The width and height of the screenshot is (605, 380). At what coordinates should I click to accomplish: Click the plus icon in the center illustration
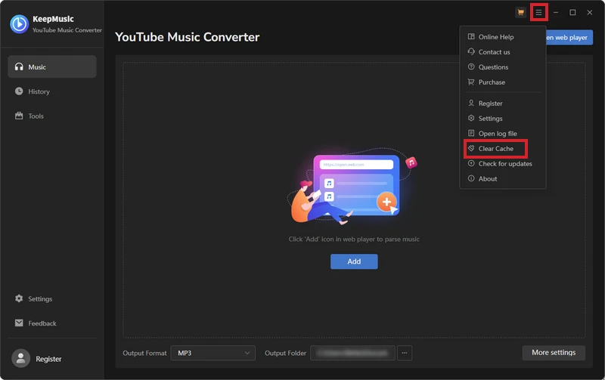tap(386, 202)
